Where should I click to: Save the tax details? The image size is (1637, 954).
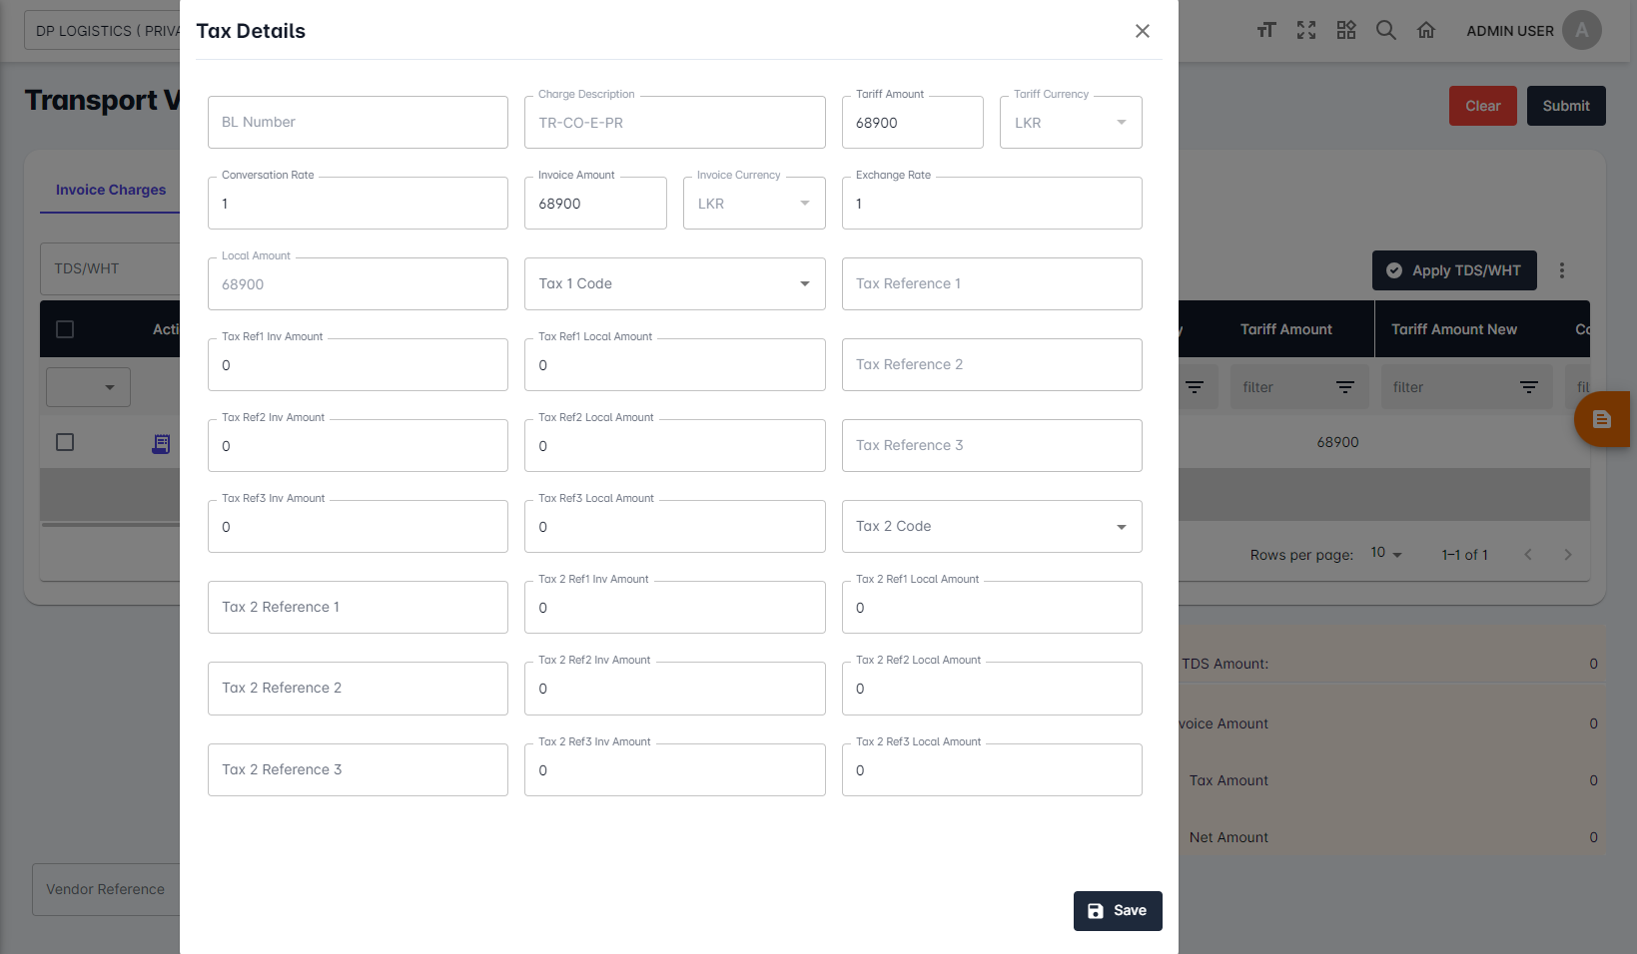pos(1117,911)
